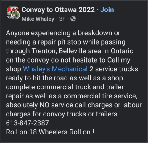Open the Convoy to Ottawa 2022 group page
This screenshot has height=143, width=148.
(x=58, y=10)
